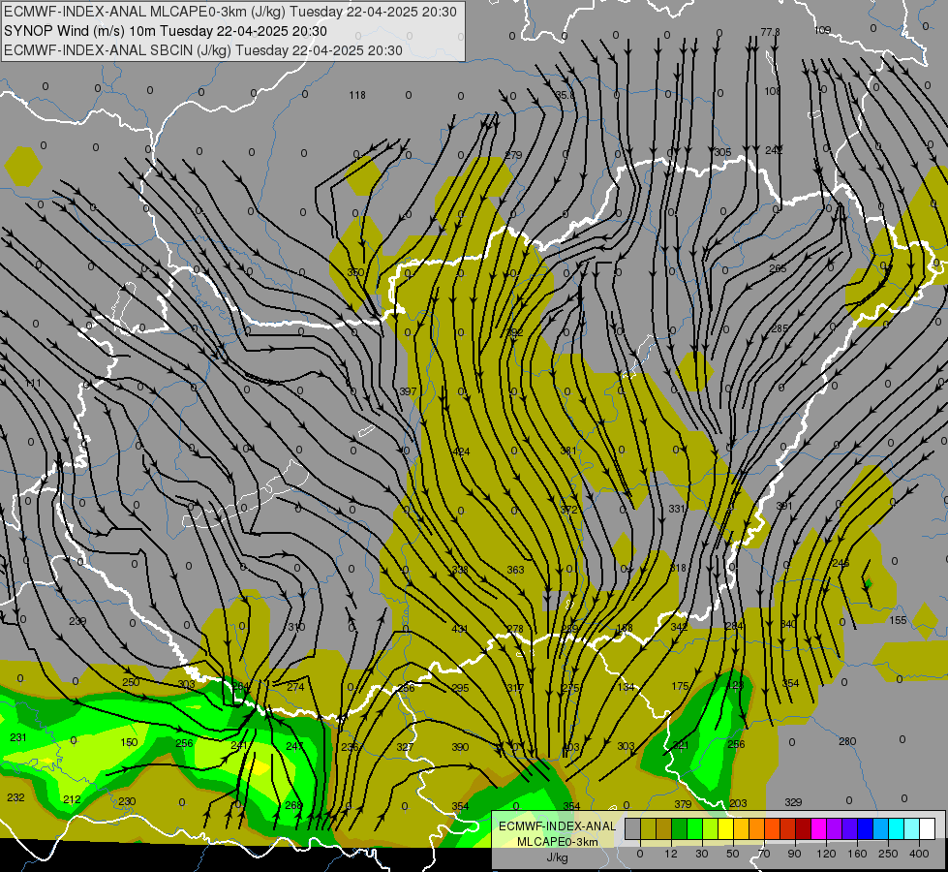The height and width of the screenshot is (872, 948).
Task: Click the legend label ECMWF-INDEX-ANAL
Action: pyautogui.click(x=558, y=826)
